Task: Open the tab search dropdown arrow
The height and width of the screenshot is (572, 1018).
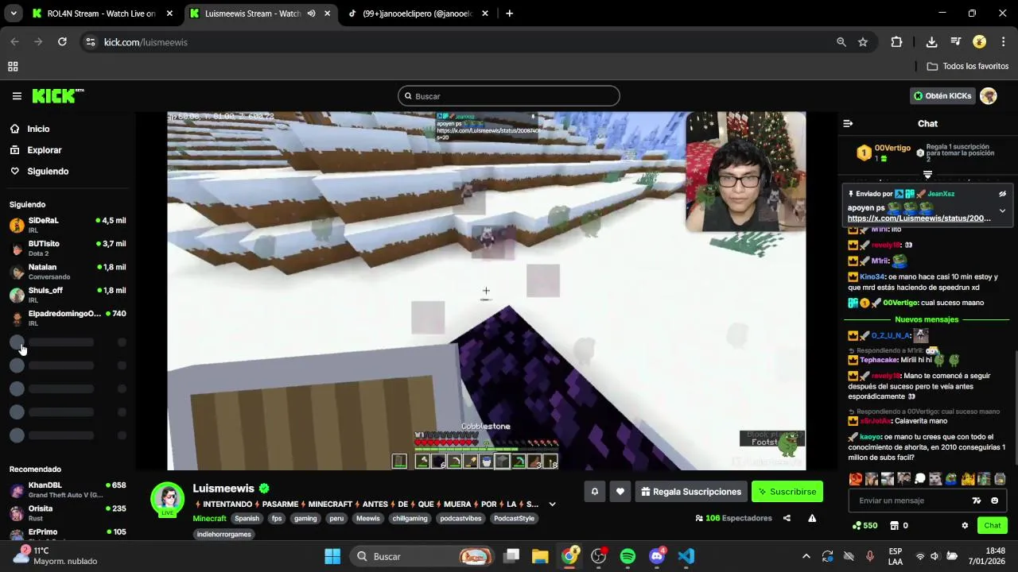Action: click(14, 14)
